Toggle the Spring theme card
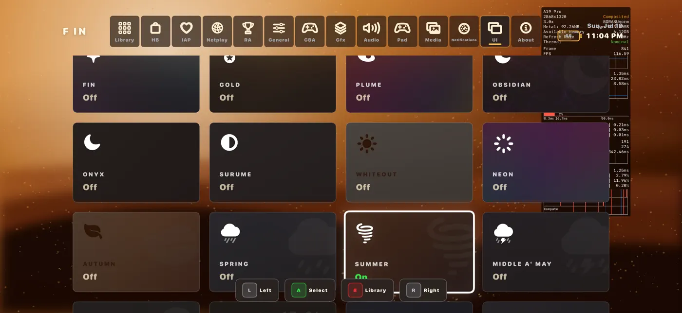This screenshot has width=682, height=313. coord(273,252)
